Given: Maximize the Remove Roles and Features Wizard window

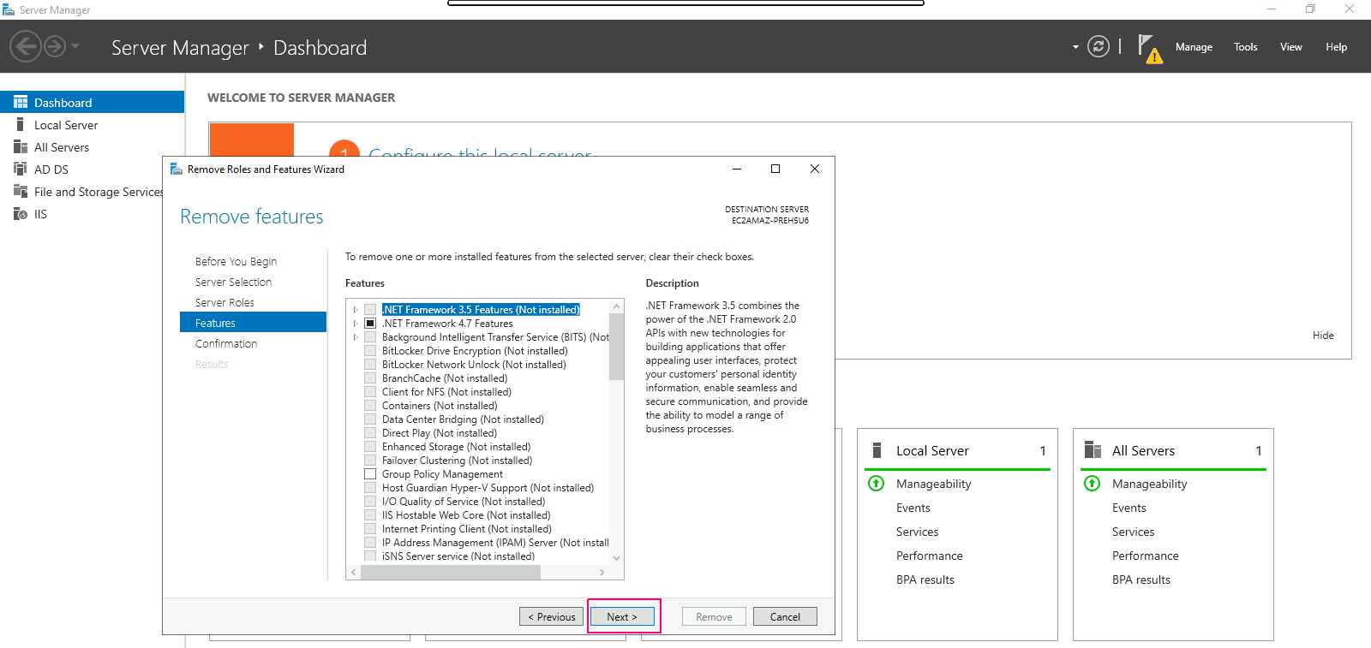Looking at the screenshot, I should pos(775,169).
